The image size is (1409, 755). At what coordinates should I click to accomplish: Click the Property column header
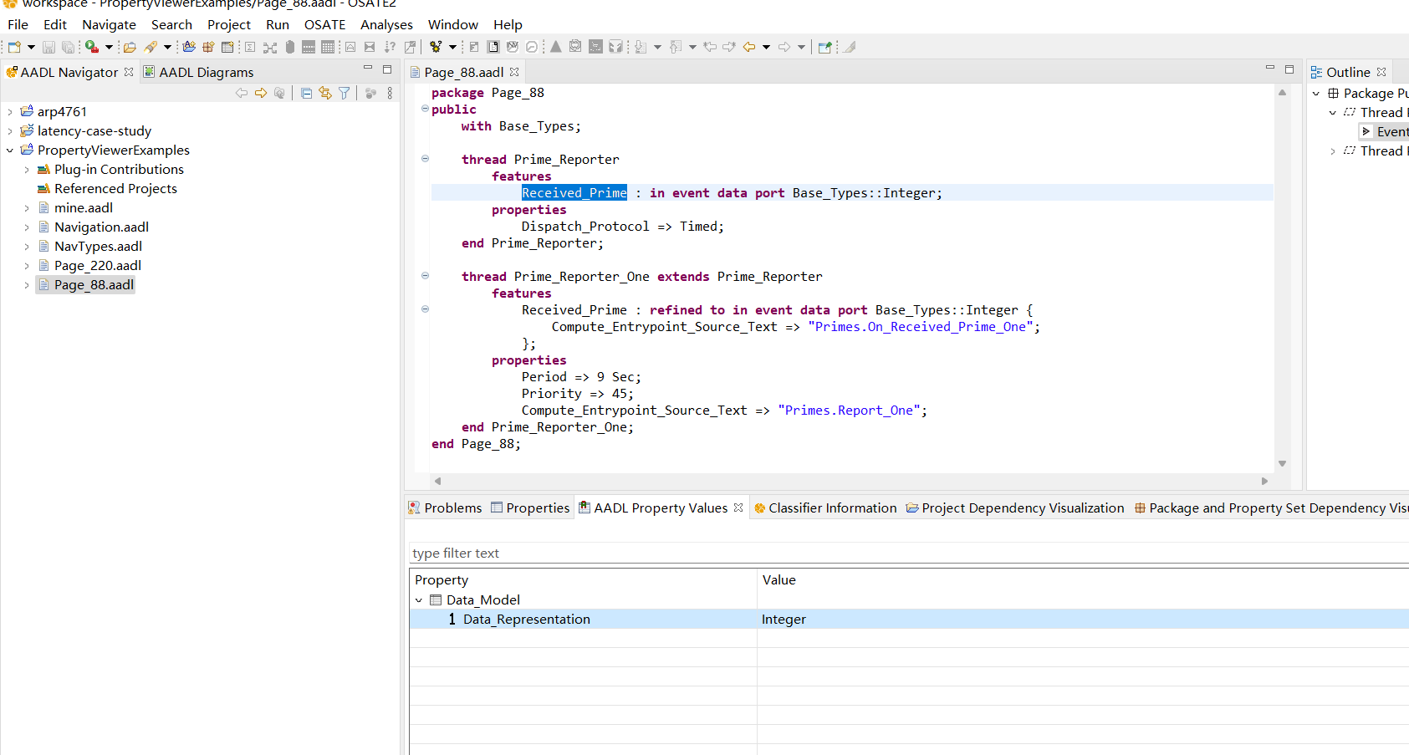pyautogui.click(x=583, y=579)
